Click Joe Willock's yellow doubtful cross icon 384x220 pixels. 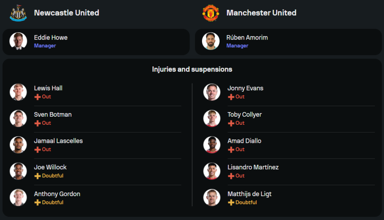tap(37, 176)
